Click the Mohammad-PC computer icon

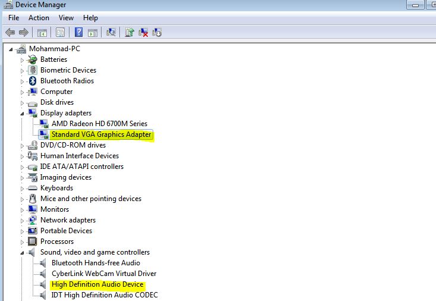pyautogui.click(x=21, y=49)
